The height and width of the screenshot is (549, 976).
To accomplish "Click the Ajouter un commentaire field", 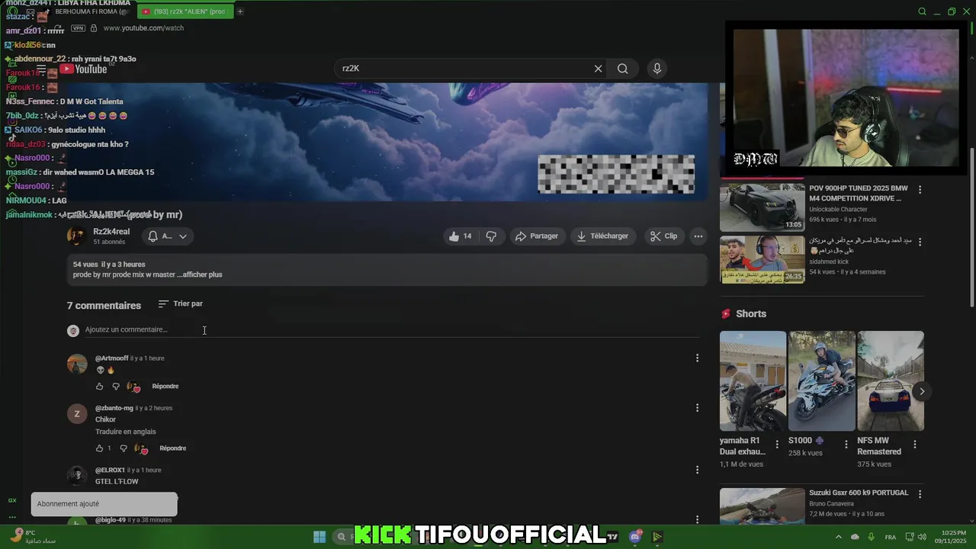I will [x=392, y=330].
